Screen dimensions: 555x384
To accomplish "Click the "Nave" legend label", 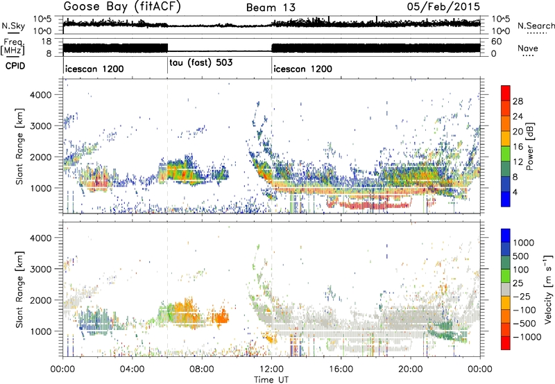I will pos(528,49).
